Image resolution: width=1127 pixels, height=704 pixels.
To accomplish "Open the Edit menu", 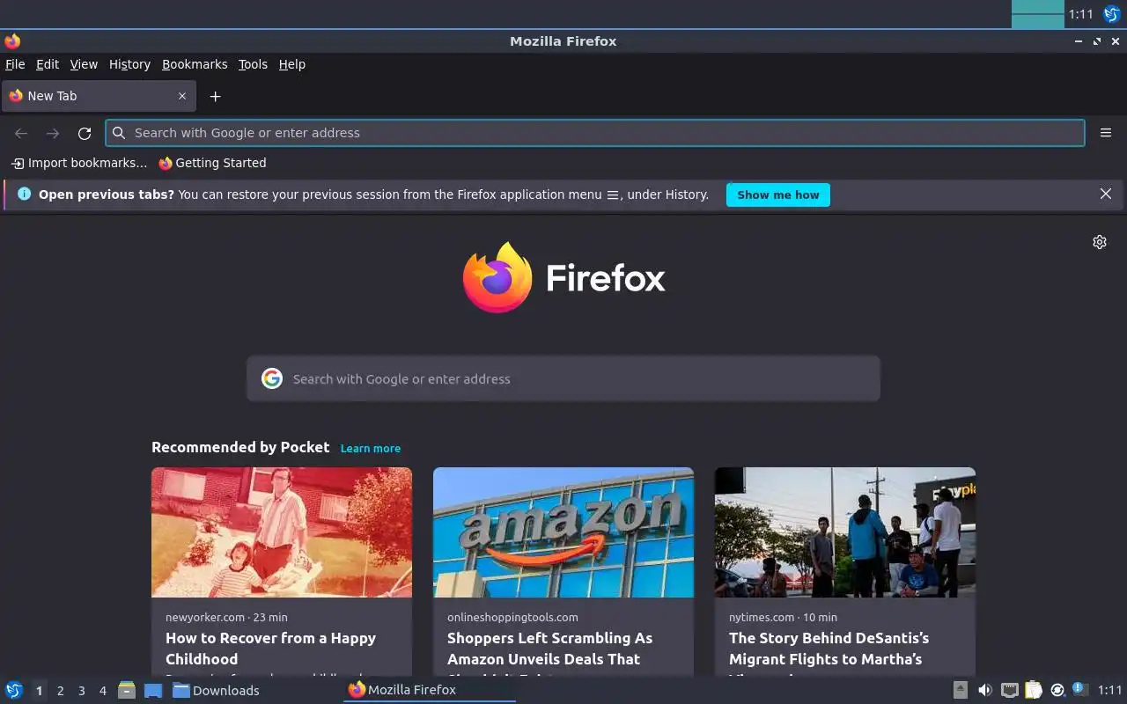I will (x=48, y=64).
